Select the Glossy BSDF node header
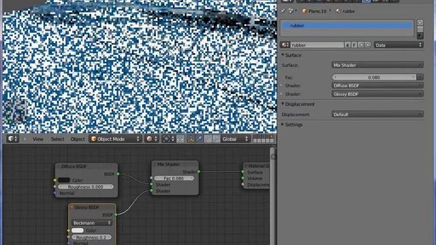Image resolution: width=436 pixels, height=245 pixels. click(93, 207)
